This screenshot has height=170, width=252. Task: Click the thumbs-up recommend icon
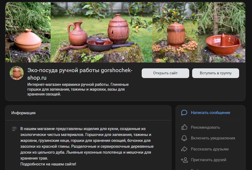click(x=184, y=127)
